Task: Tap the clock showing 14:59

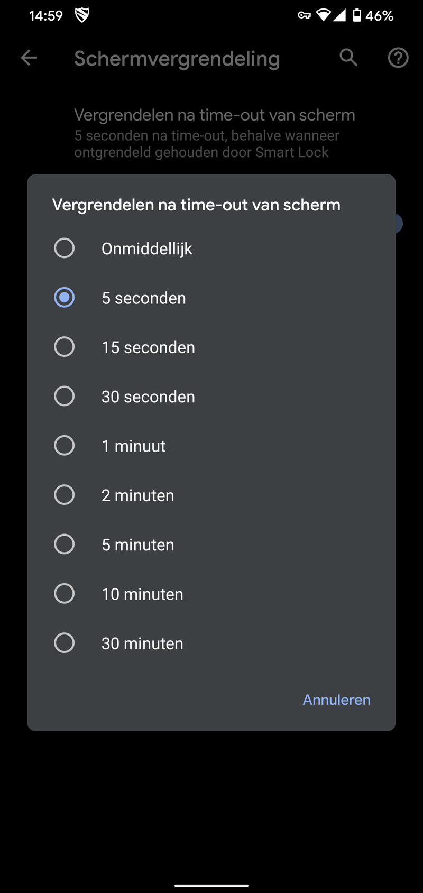Action: [45, 16]
